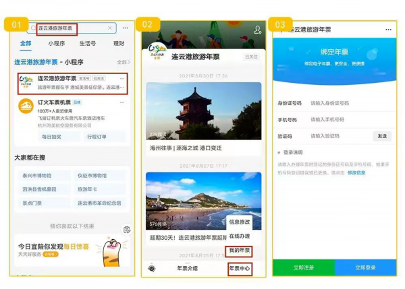The image size is (405, 289).
Task: Tap the 发送 verification code button
Action: click(x=382, y=136)
